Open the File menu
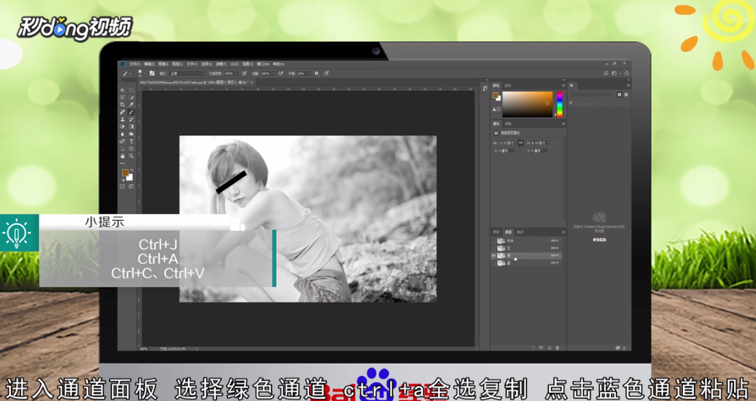Screen dimensions: 756x401 135,64
